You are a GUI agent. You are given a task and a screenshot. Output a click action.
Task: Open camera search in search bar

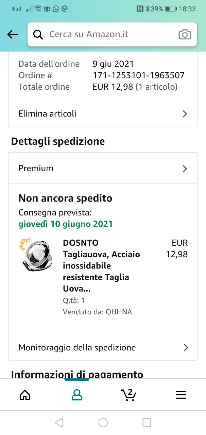click(185, 34)
